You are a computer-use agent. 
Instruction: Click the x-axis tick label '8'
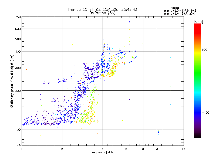(143, 149)
